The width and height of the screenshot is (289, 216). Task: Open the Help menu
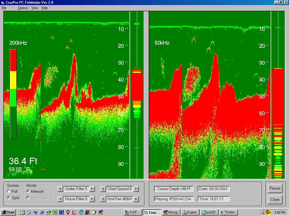[45, 8]
